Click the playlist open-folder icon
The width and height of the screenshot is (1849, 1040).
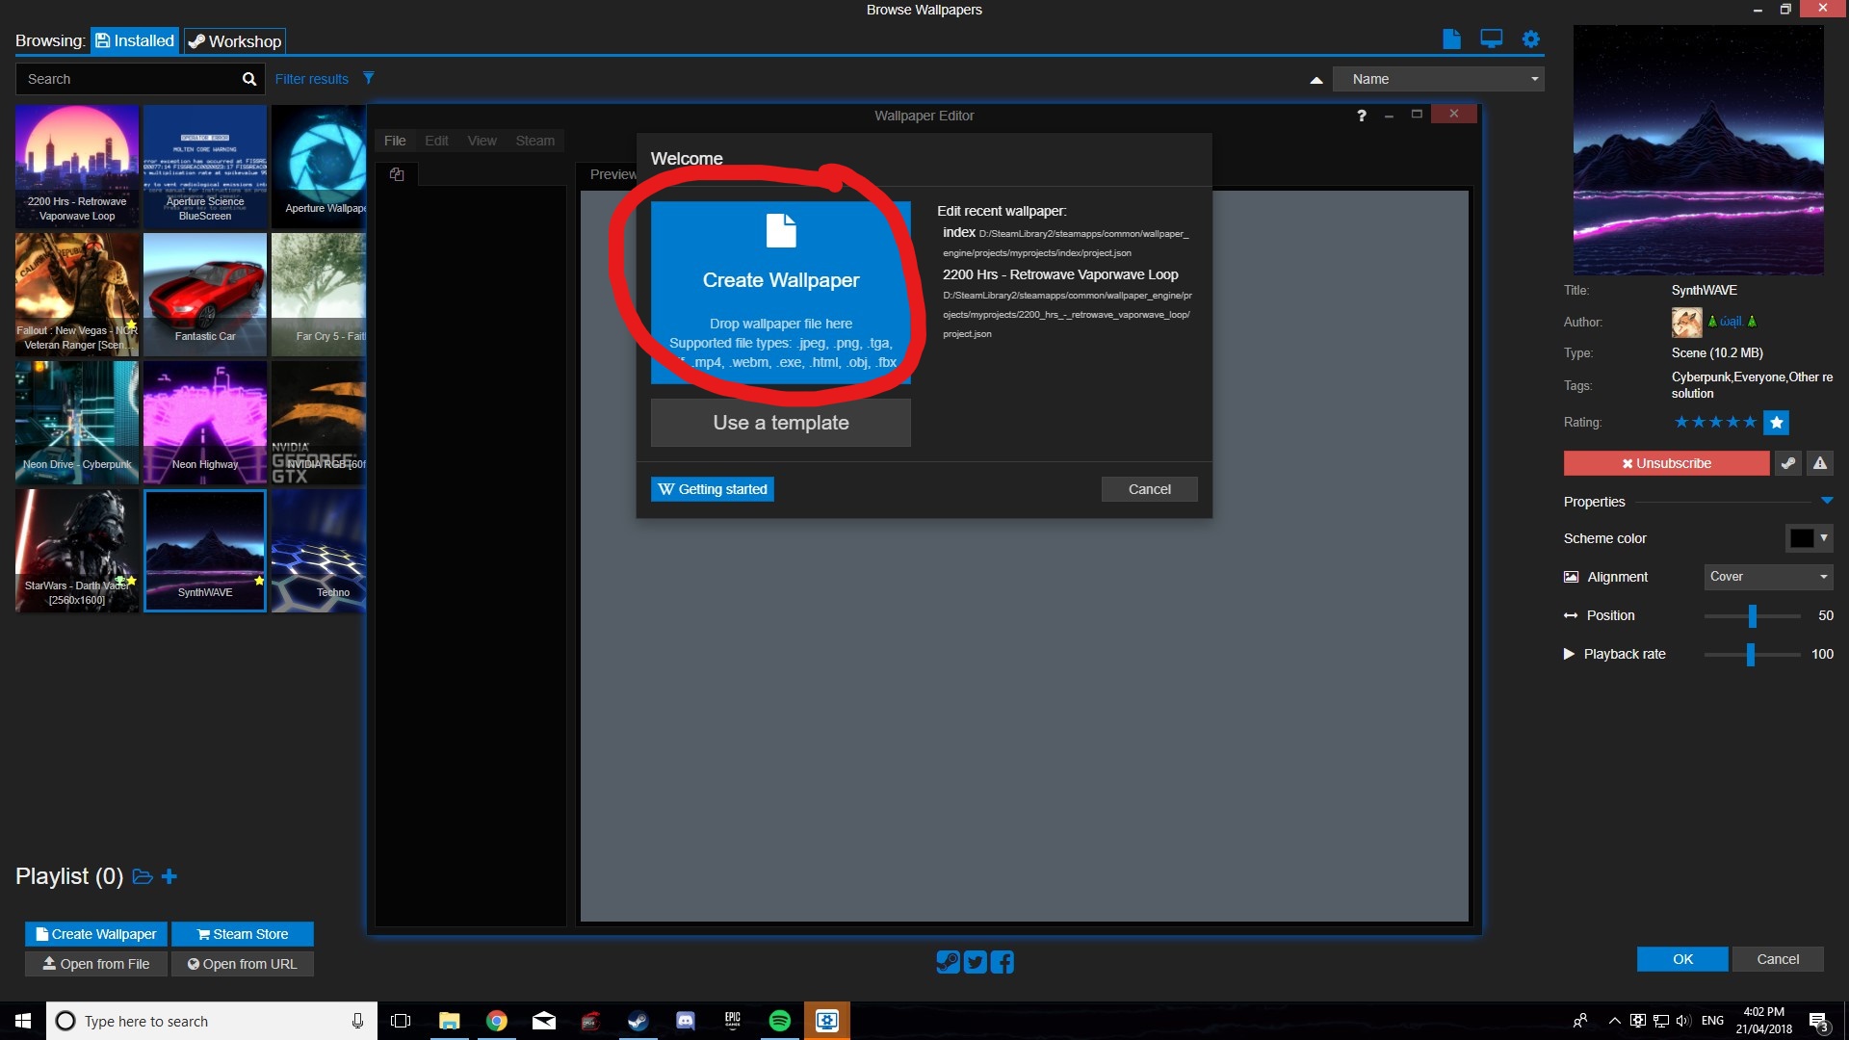point(143,876)
